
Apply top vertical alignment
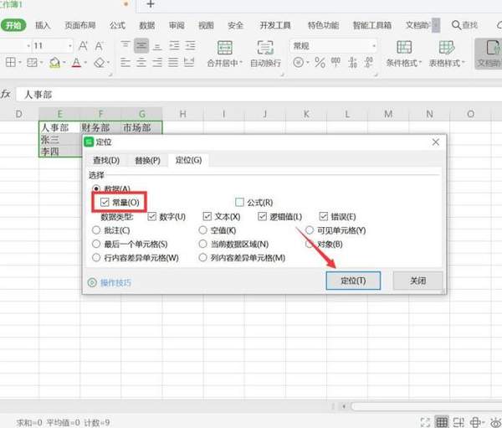point(125,45)
